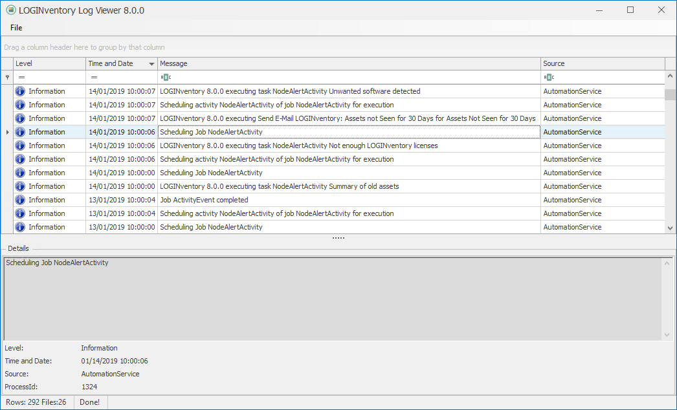Sort by the Message column header

pos(349,63)
